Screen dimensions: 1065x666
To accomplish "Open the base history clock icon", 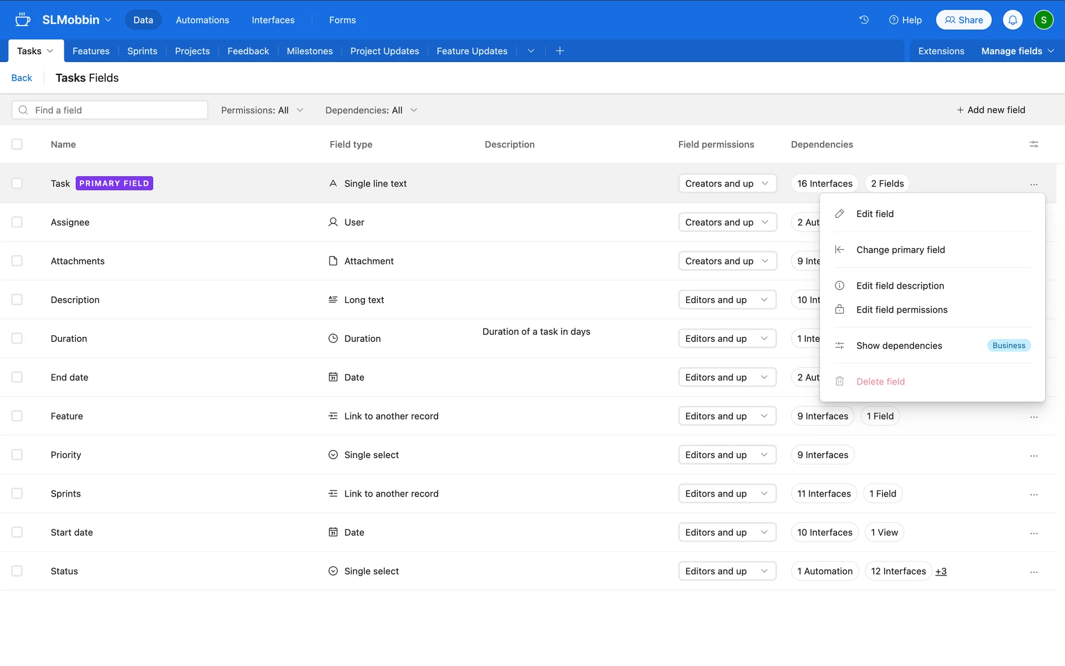I will point(864,20).
